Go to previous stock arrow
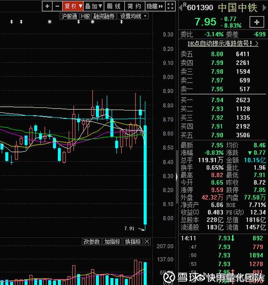Screen dimensions: 268x285 (x=180, y=8)
